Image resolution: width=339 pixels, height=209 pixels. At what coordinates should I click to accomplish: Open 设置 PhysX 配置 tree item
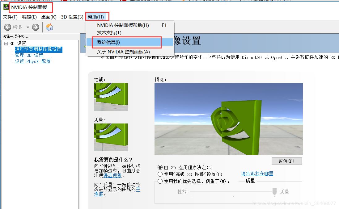tap(33, 61)
